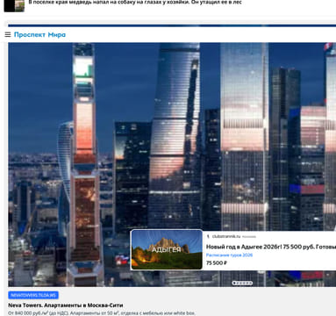Click the От 840 000 руб./м² description text
The width and height of the screenshot is (336, 316).
tap(102, 313)
